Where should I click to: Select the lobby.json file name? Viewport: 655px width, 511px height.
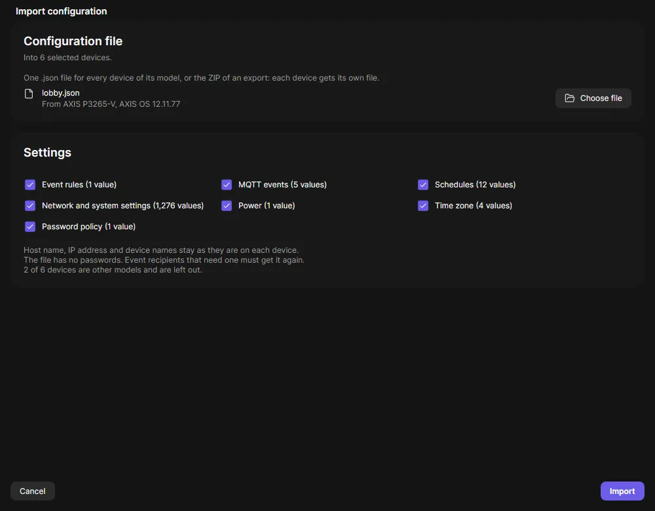(x=60, y=93)
